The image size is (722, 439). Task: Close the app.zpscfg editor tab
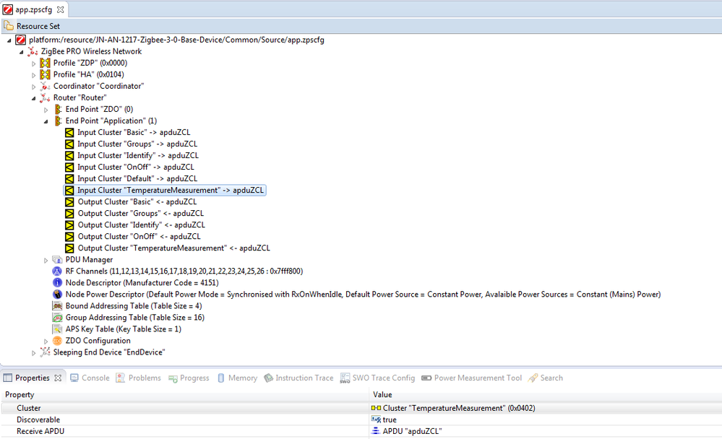click(x=60, y=9)
